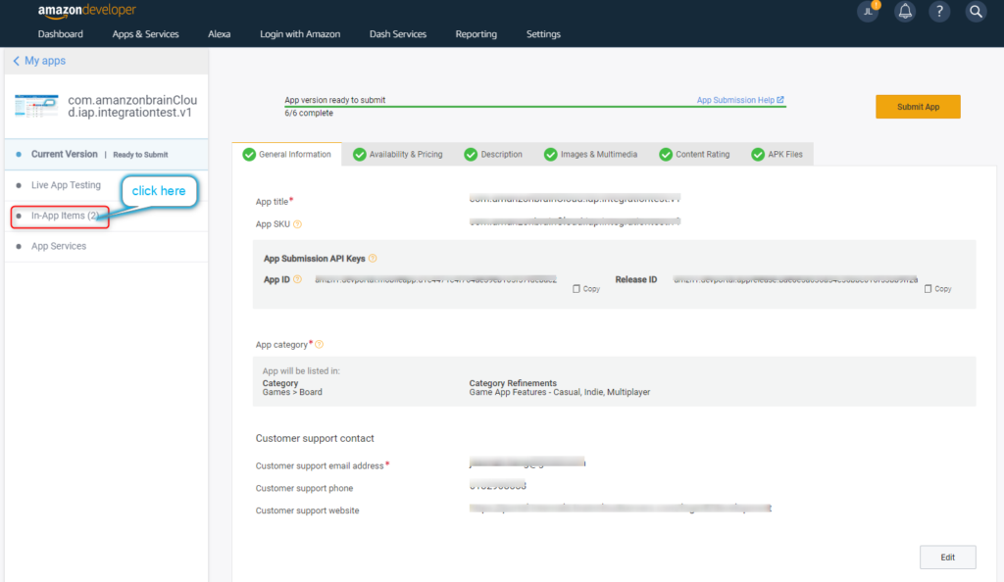
Task: Go back to My apps
Action: point(39,61)
